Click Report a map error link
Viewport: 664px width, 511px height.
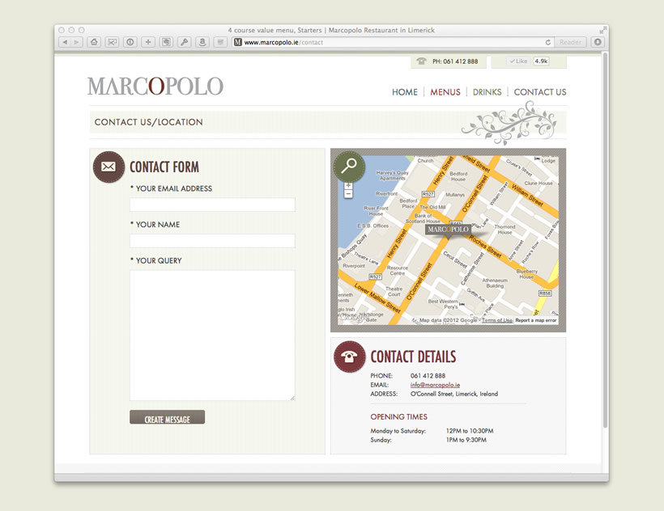point(536,320)
